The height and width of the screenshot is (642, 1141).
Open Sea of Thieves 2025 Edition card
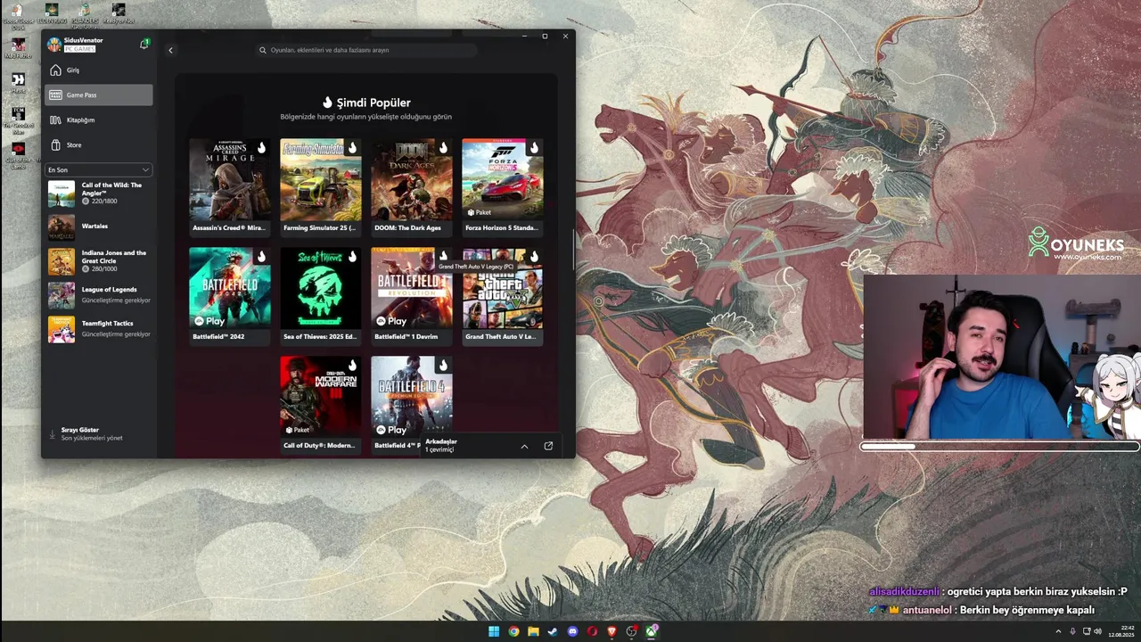321,295
